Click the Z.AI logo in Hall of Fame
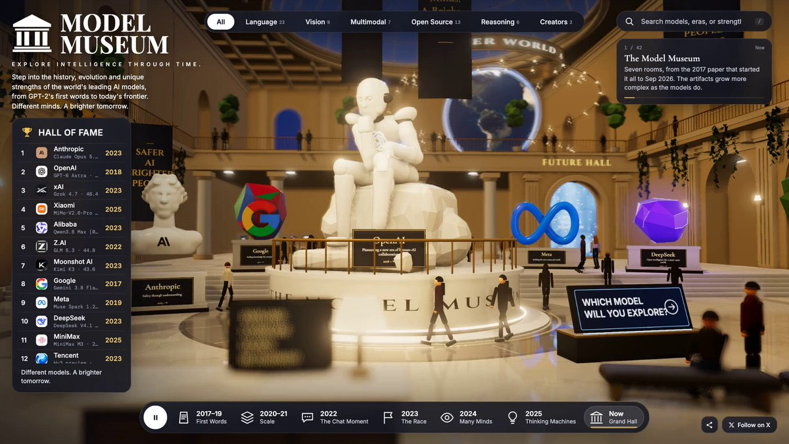The image size is (789, 444). pyautogui.click(x=41, y=247)
